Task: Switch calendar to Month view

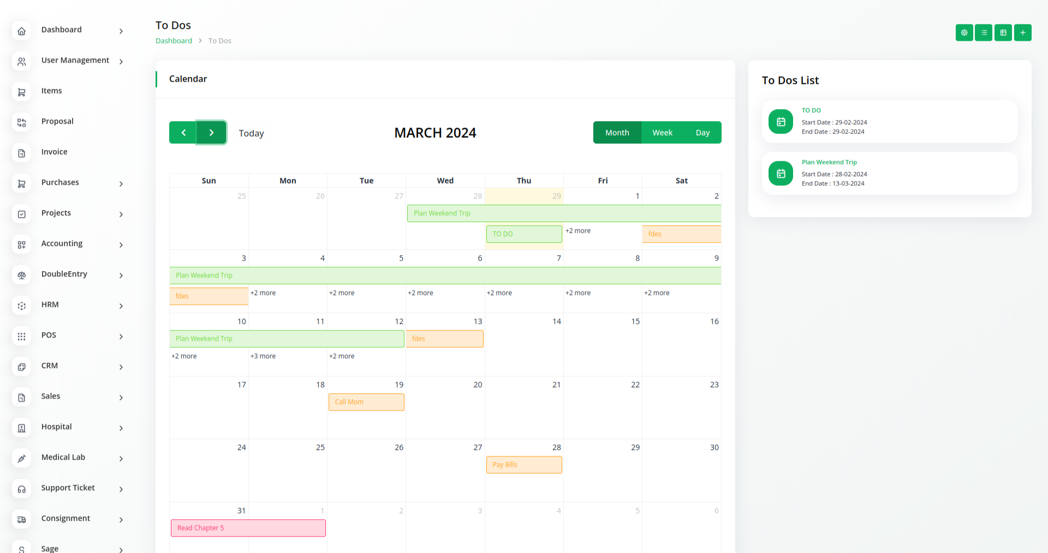Action: [617, 133]
